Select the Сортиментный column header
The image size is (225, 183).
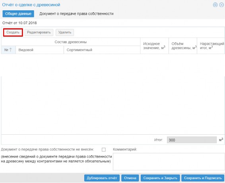point(102,50)
